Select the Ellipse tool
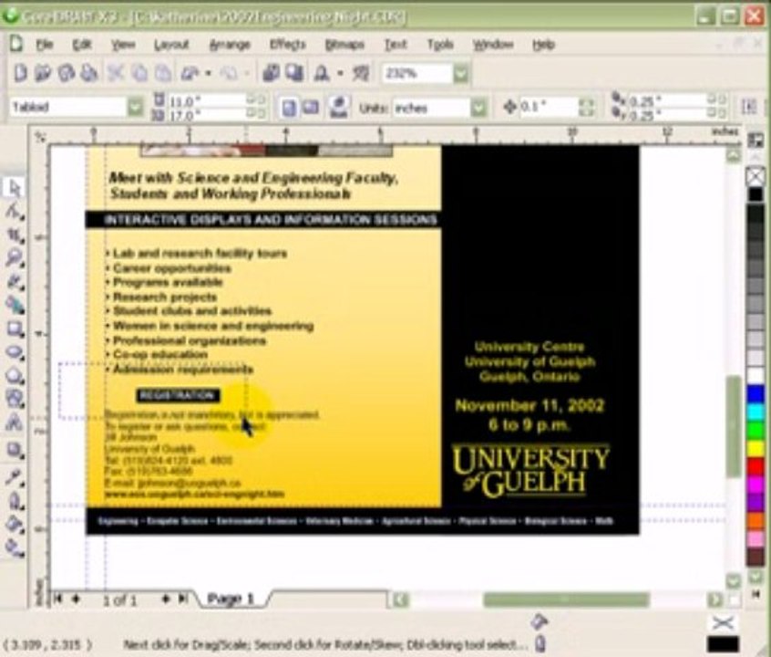The width and height of the screenshot is (771, 657). (x=14, y=352)
